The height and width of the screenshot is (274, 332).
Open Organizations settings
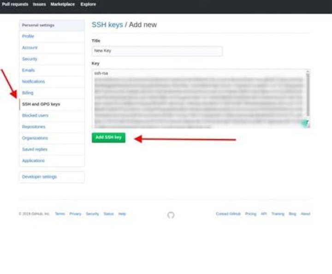pos(52,138)
